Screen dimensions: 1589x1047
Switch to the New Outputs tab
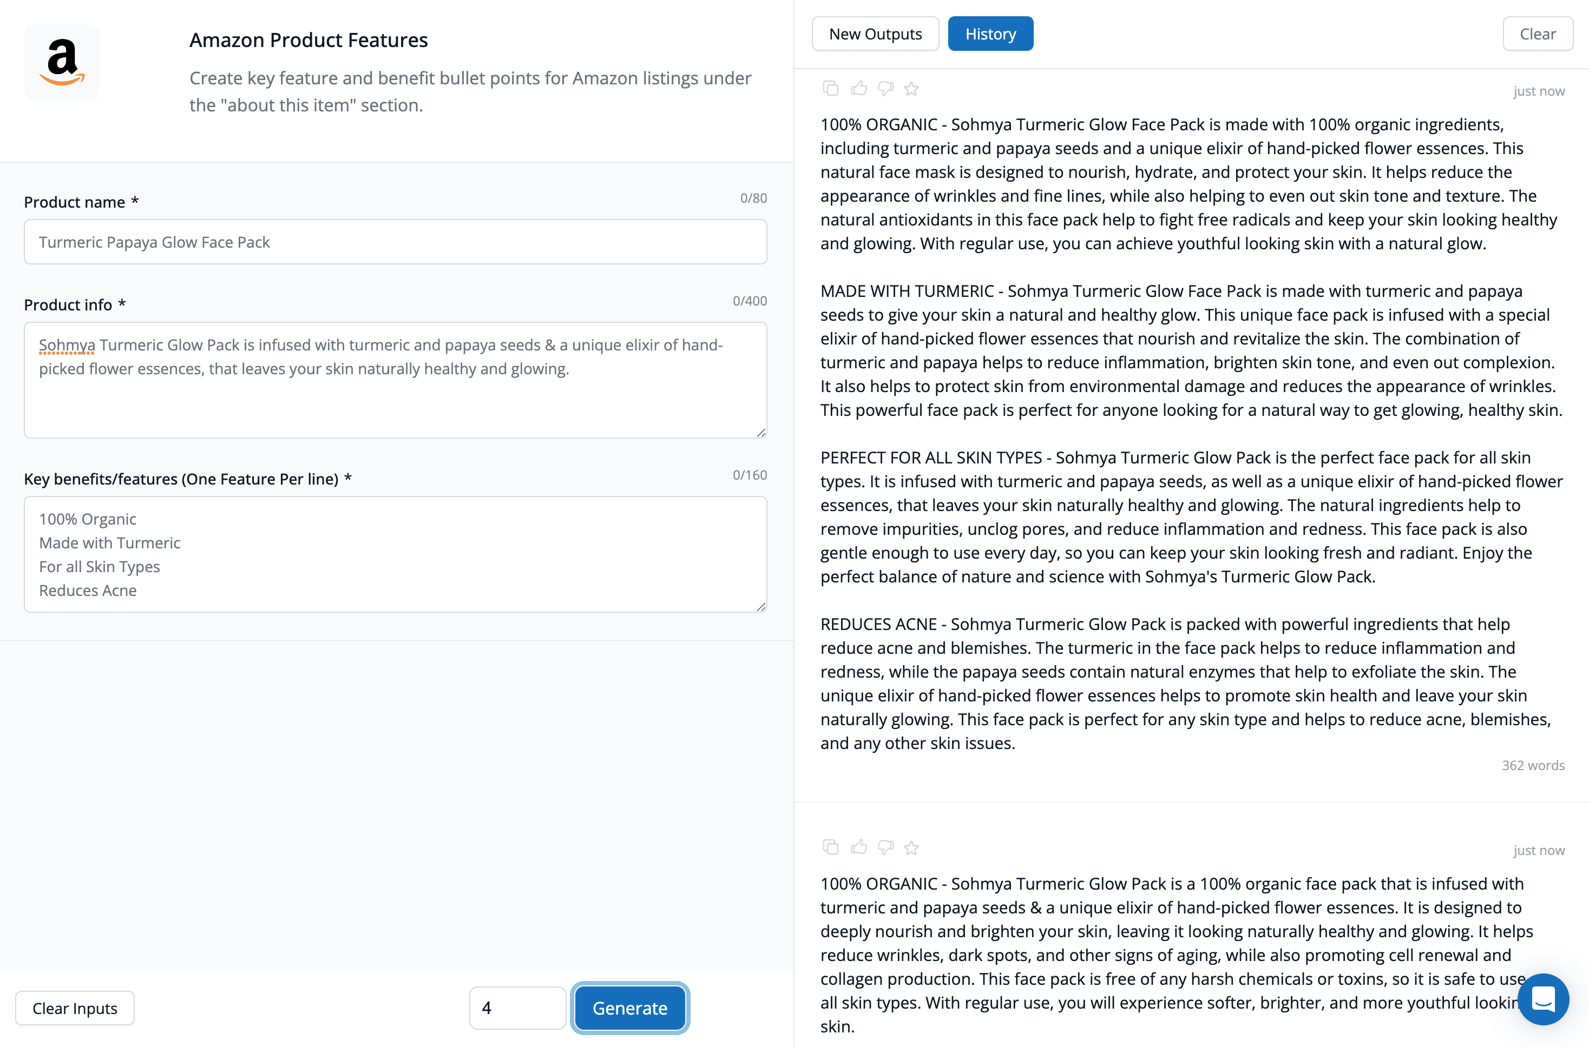point(875,34)
